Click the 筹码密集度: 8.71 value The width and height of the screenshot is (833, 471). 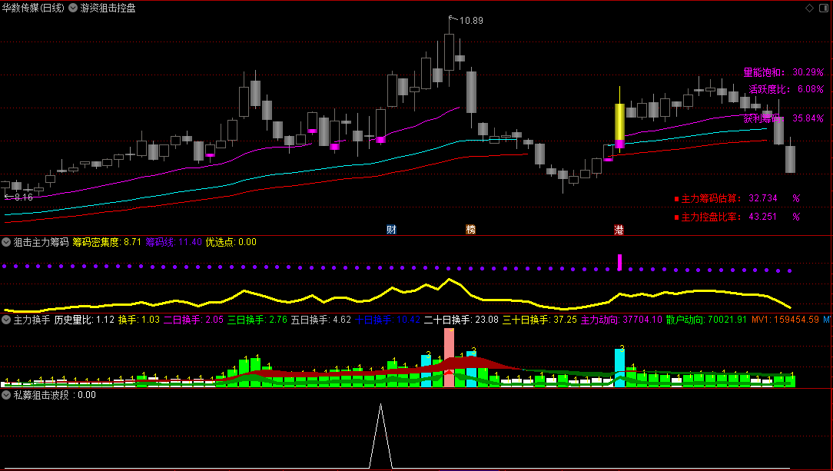[107, 242]
